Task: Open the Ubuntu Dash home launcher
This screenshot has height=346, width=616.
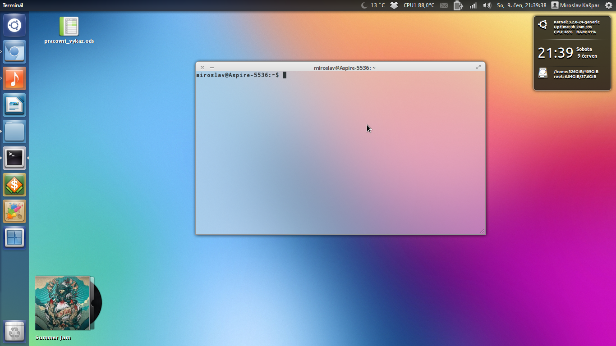Action: click(x=14, y=25)
